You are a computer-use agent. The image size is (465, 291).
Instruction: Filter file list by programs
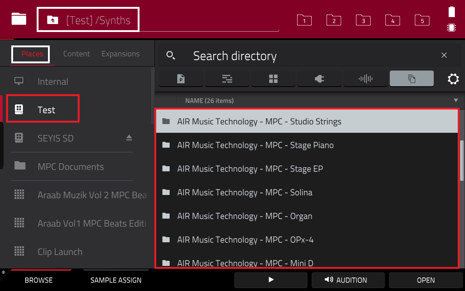pyautogui.click(x=273, y=79)
